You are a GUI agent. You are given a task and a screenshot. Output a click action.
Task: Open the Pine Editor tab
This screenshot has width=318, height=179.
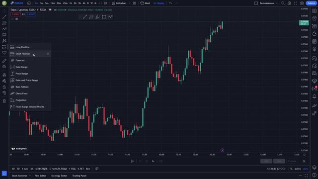[x=40, y=176]
